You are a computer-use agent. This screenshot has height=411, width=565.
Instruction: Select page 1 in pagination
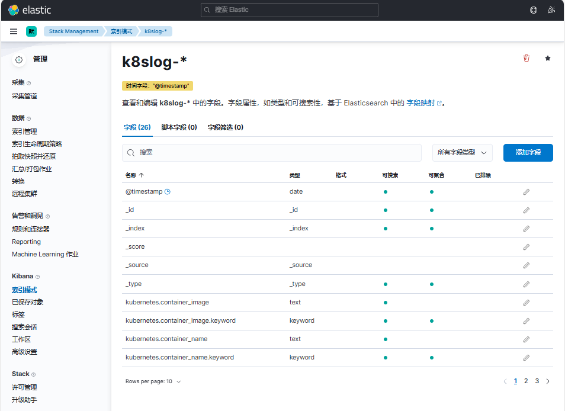point(516,381)
